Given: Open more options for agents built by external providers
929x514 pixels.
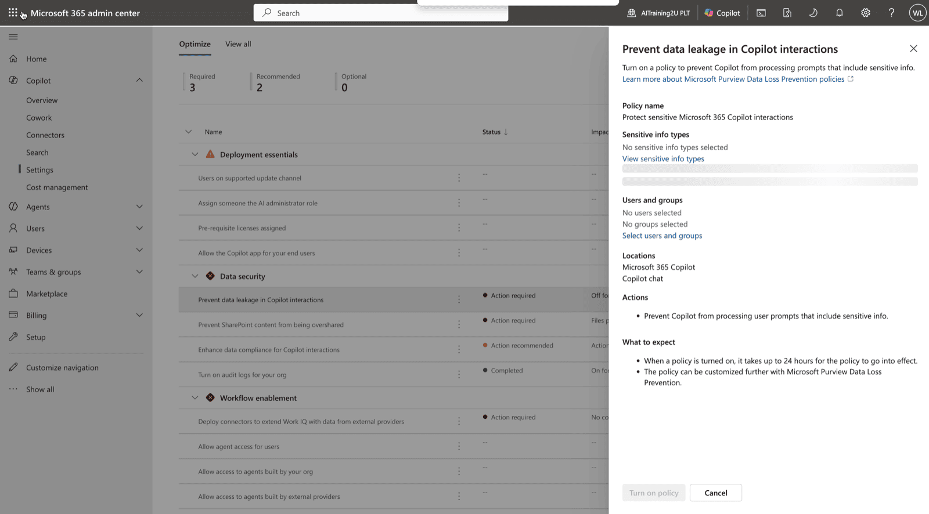Looking at the screenshot, I should [x=459, y=497].
